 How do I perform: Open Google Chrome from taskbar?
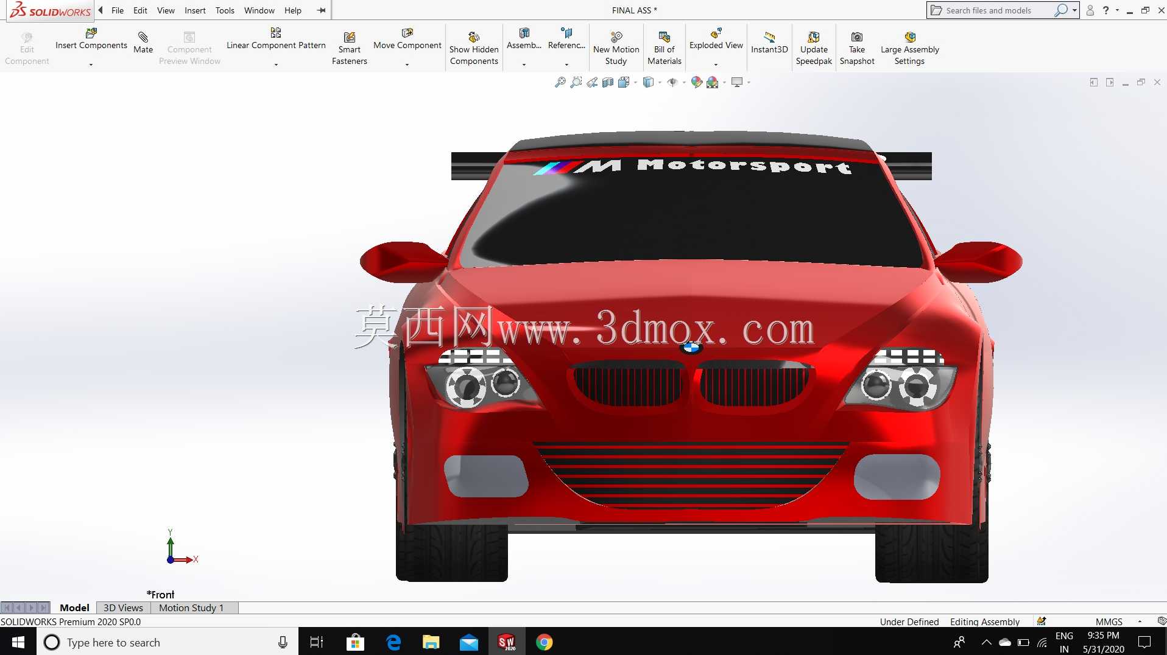545,642
